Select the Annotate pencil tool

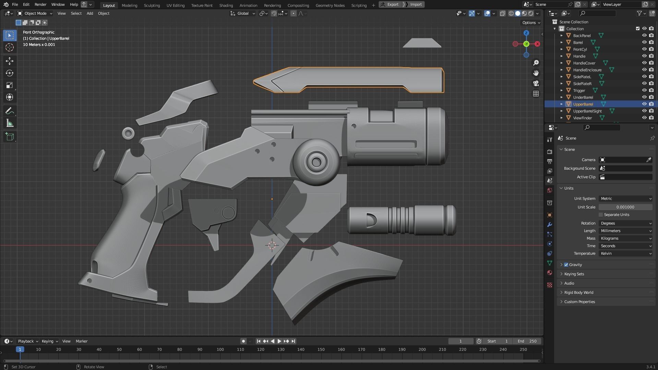[x=10, y=111]
